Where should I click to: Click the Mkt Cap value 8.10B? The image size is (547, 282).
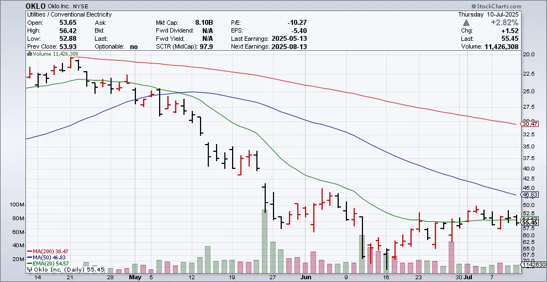coord(204,23)
